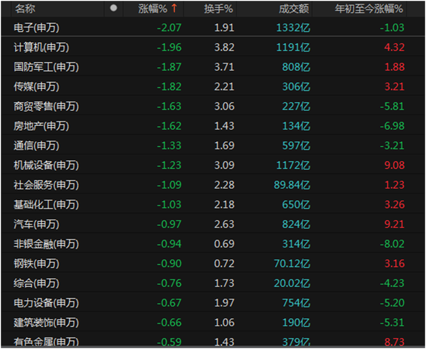Click the -6.98 year-to-date value

(392, 126)
